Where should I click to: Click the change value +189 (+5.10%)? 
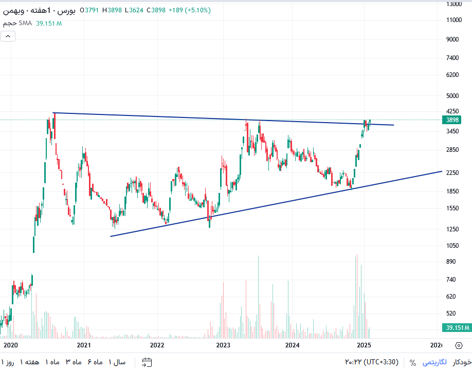190,10
